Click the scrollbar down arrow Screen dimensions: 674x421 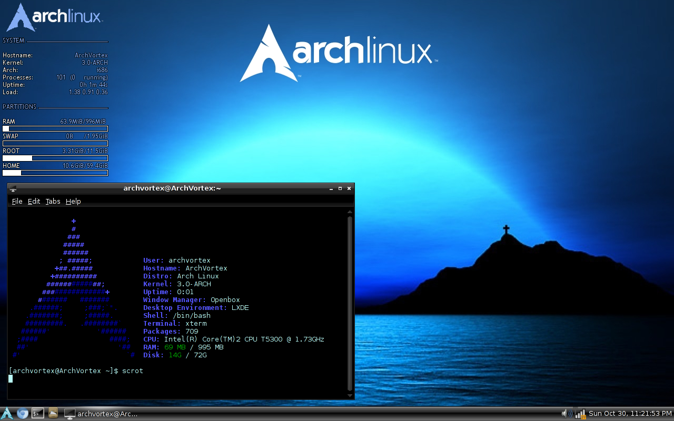coord(349,395)
